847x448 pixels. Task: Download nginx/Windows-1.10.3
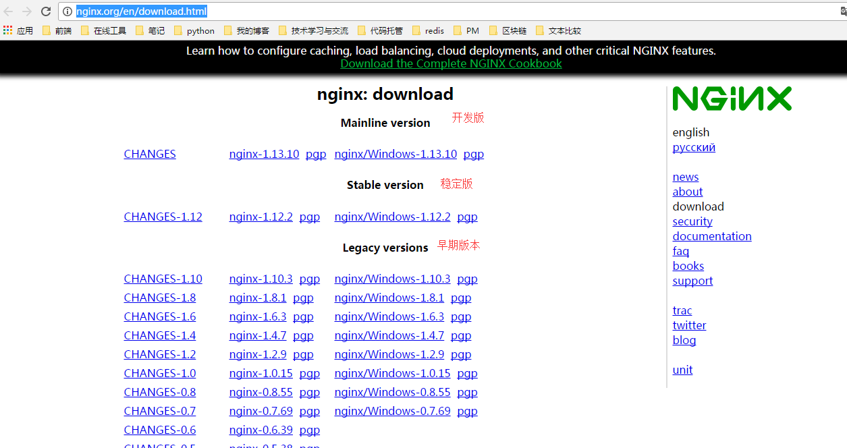click(x=392, y=279)
